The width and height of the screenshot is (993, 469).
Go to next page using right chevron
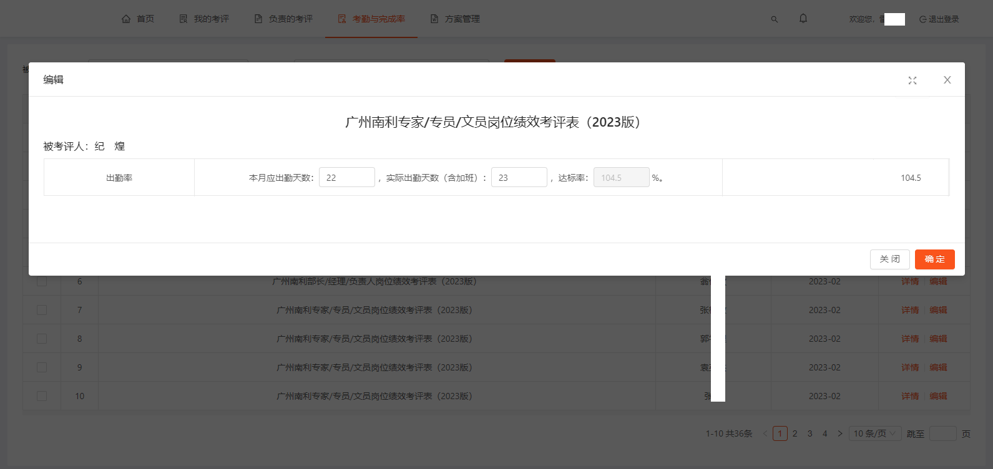pos(840,433)
